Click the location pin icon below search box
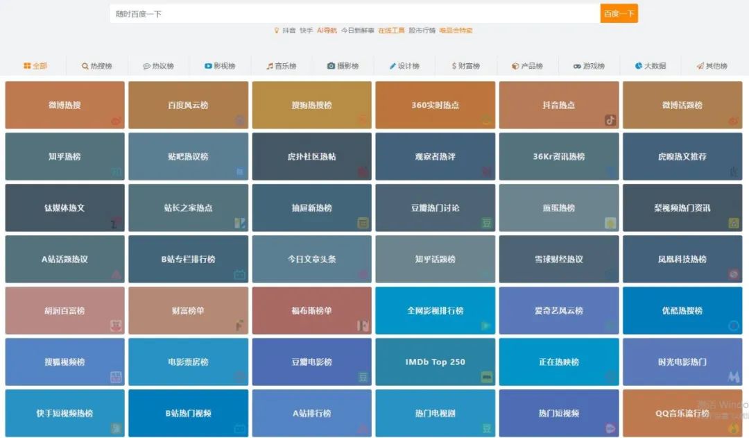The width and height of the screenshot is (749, 438). click(x=276, y=30)
